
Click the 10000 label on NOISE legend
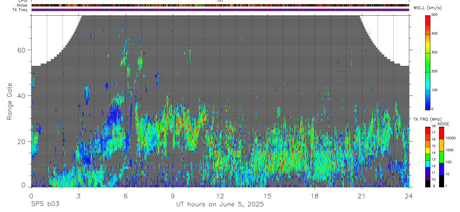tap(450, 138)
